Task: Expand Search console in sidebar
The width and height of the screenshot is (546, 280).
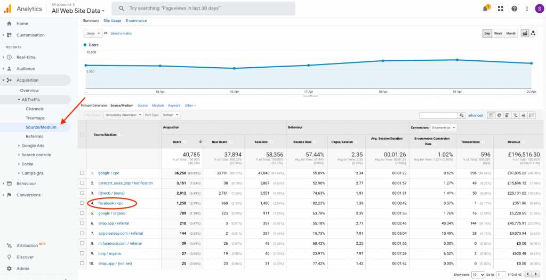Action: (x=36, y=155)
